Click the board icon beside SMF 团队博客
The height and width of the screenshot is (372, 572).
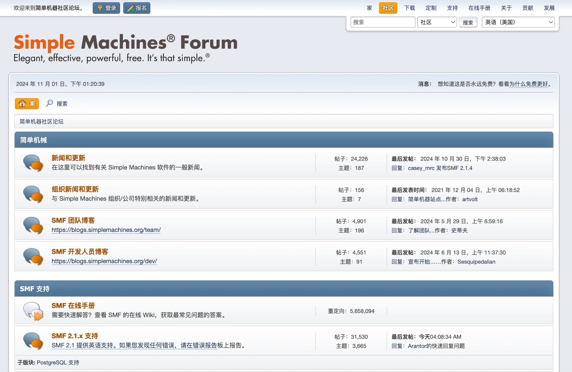coord(33,225)
